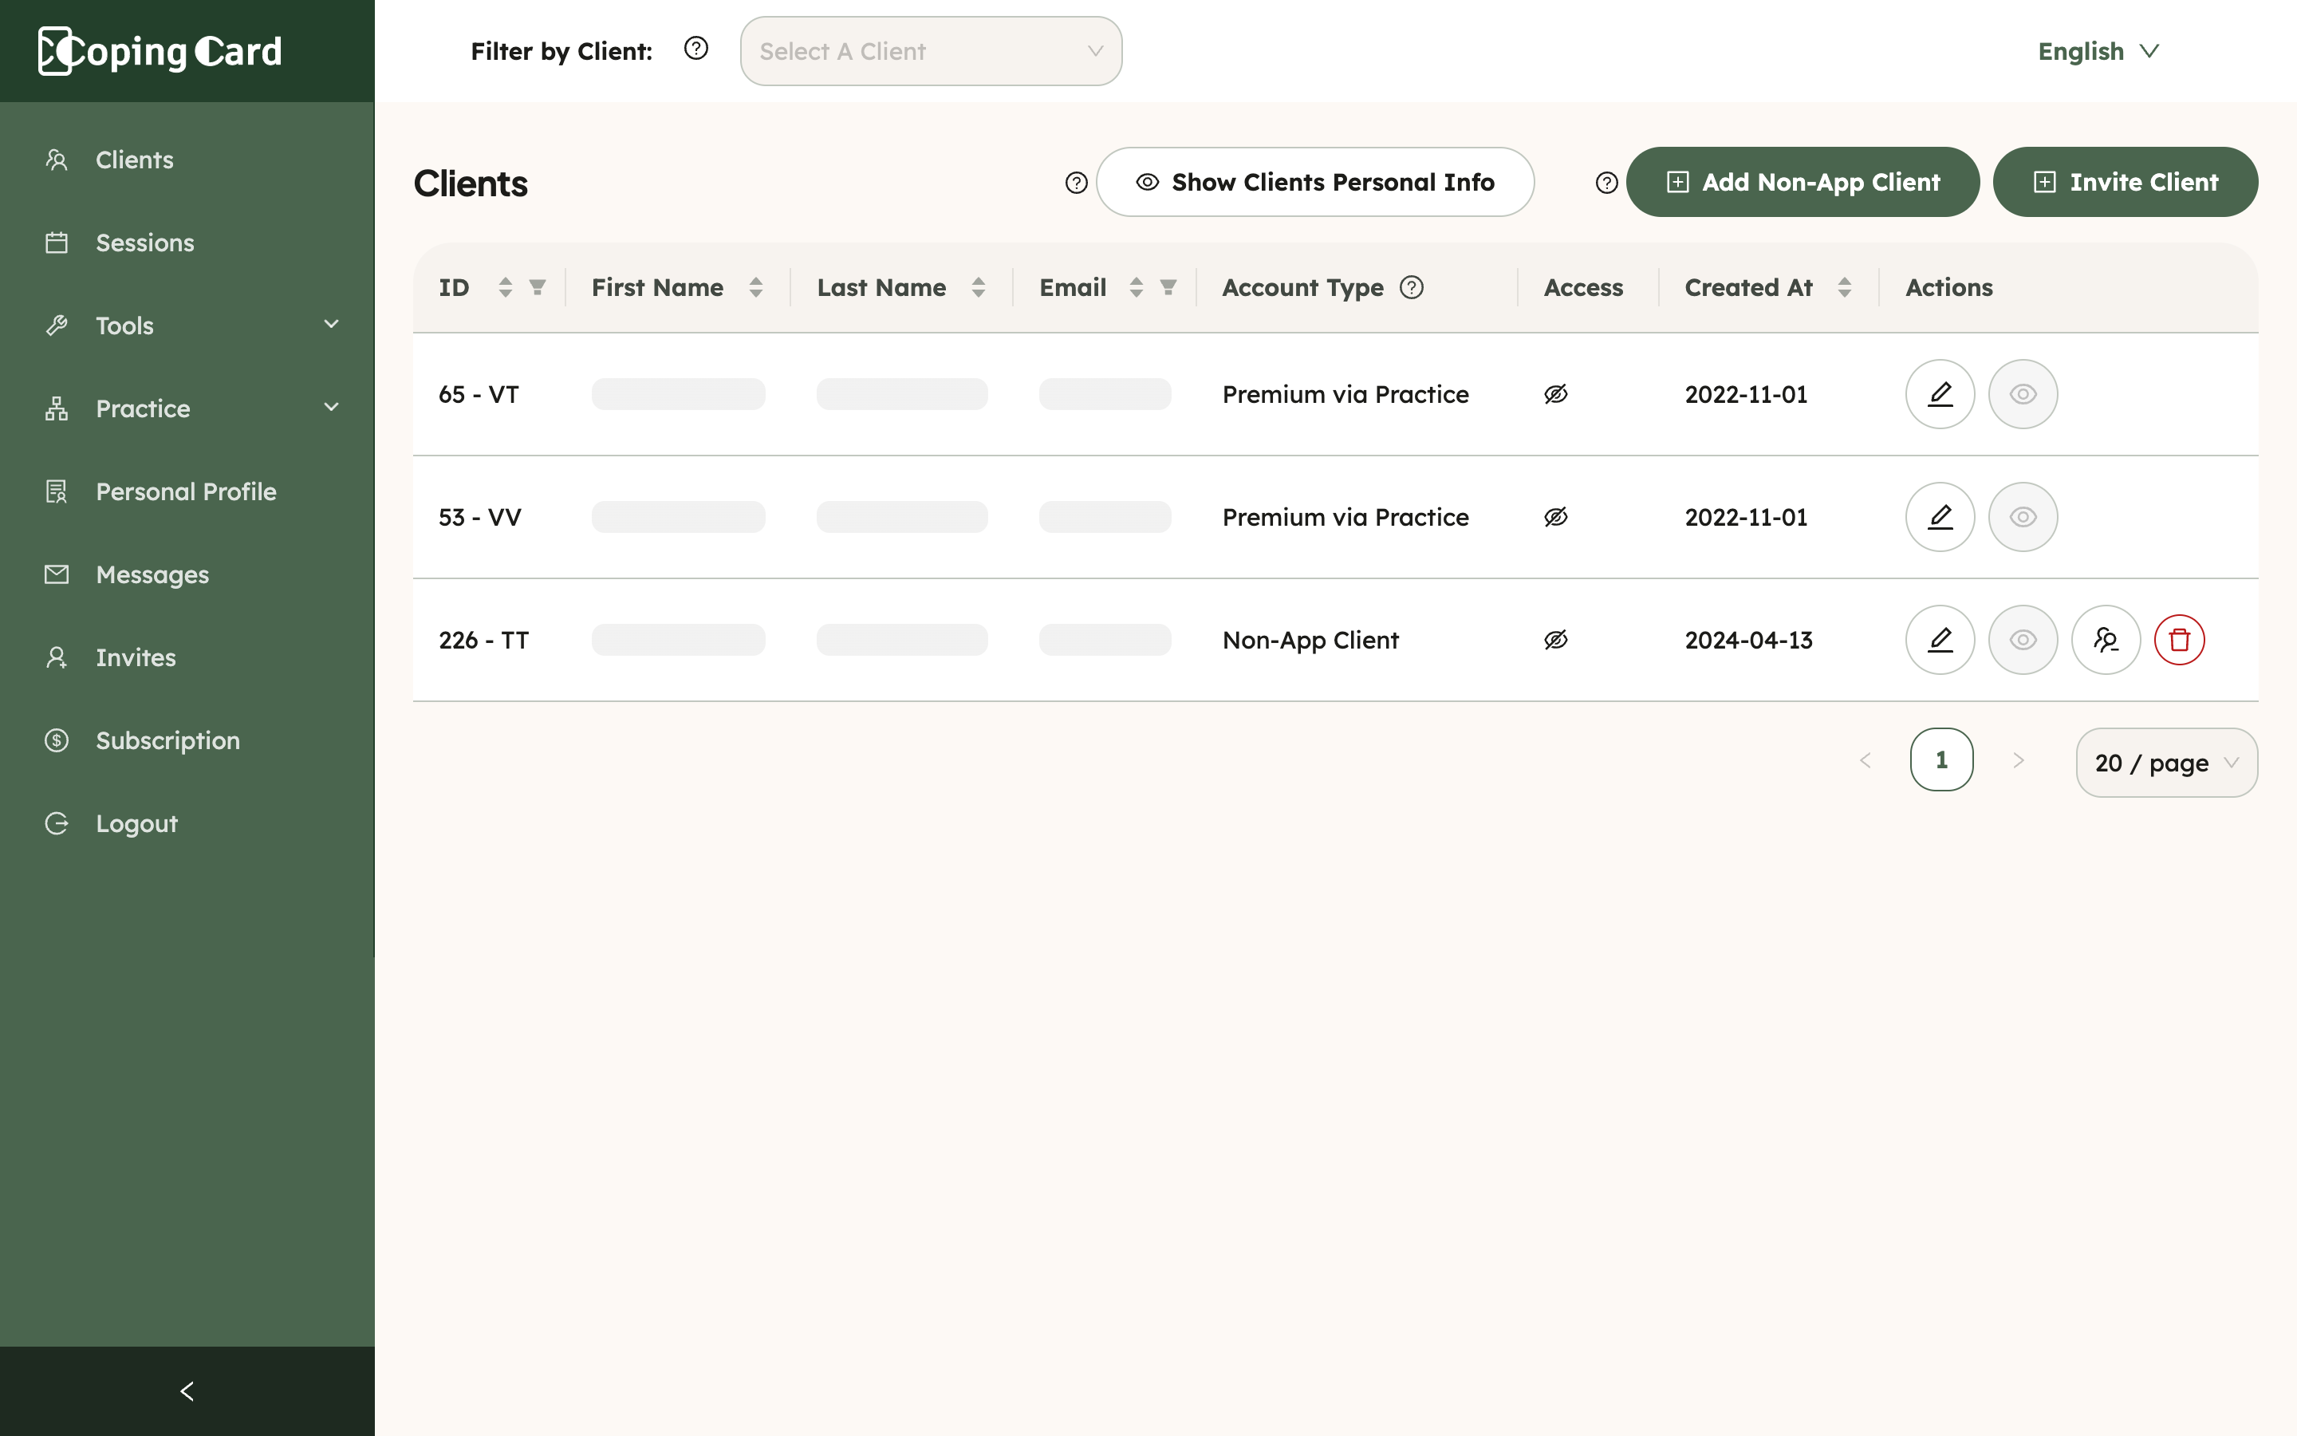Screen dimensions: 2297x1436
Task: Sort by Email column
Action: pyautogui.click(x=1135, y=288)
